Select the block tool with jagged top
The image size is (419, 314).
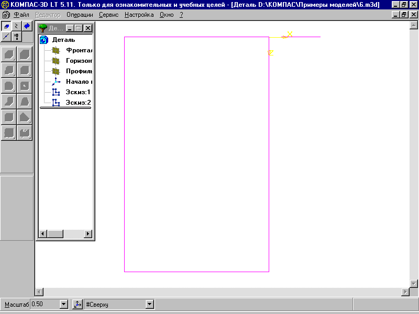[24, 133]
